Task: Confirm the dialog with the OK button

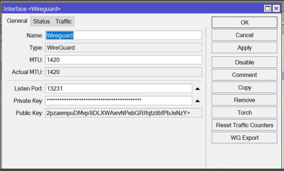Action: (x=244, y=22)
